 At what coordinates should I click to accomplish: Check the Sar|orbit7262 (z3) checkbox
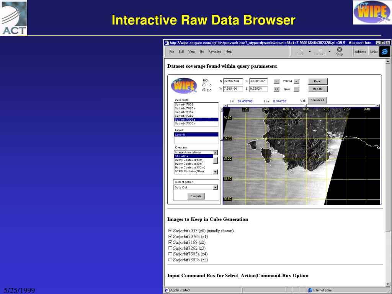point(170,248)
